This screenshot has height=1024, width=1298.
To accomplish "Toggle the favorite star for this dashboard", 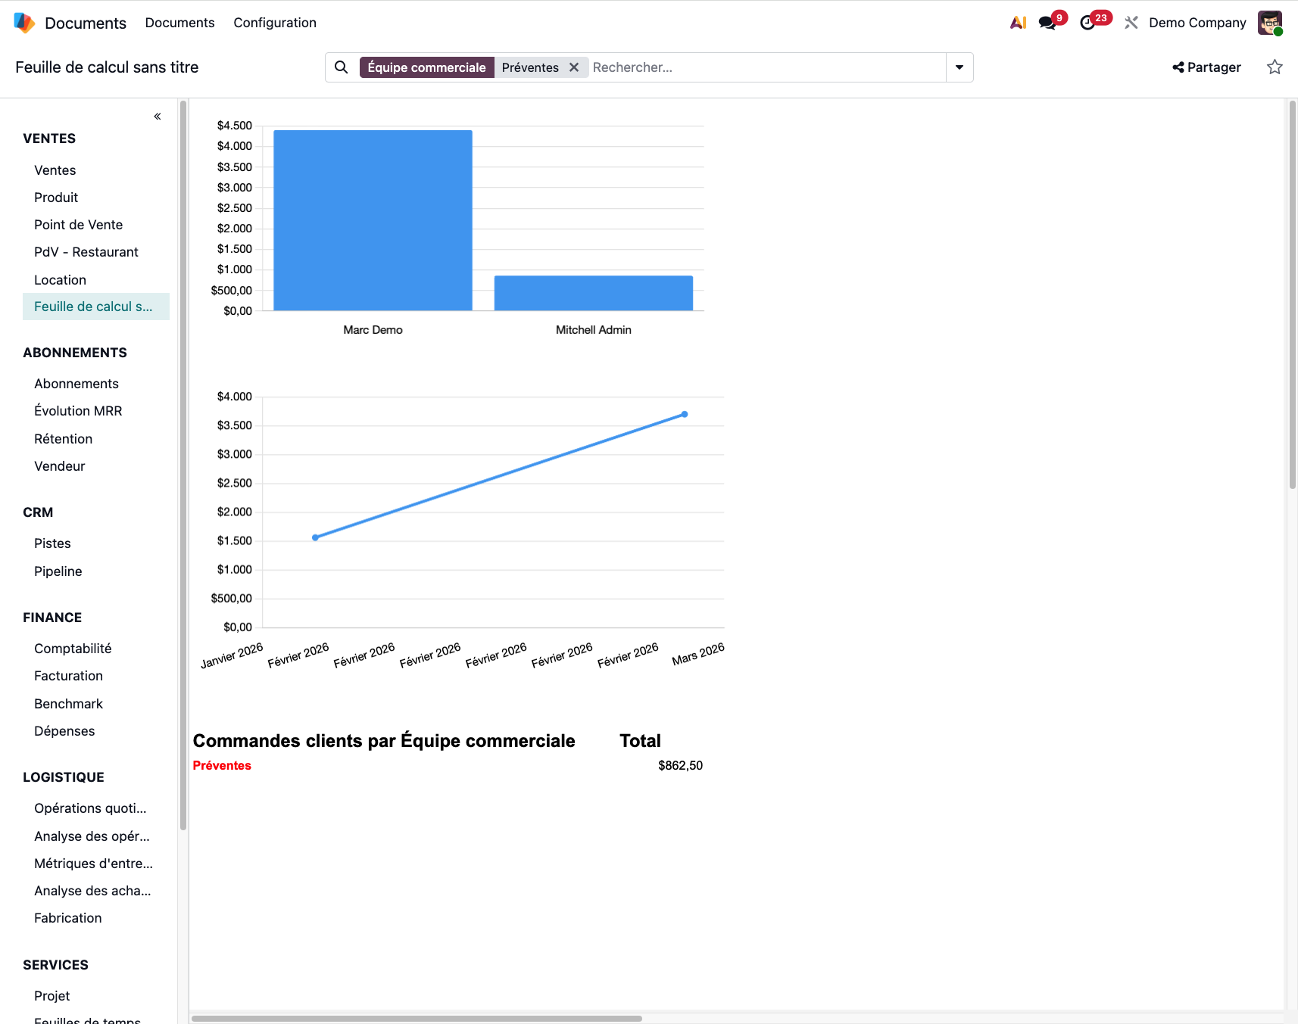I will [1275, 67].
